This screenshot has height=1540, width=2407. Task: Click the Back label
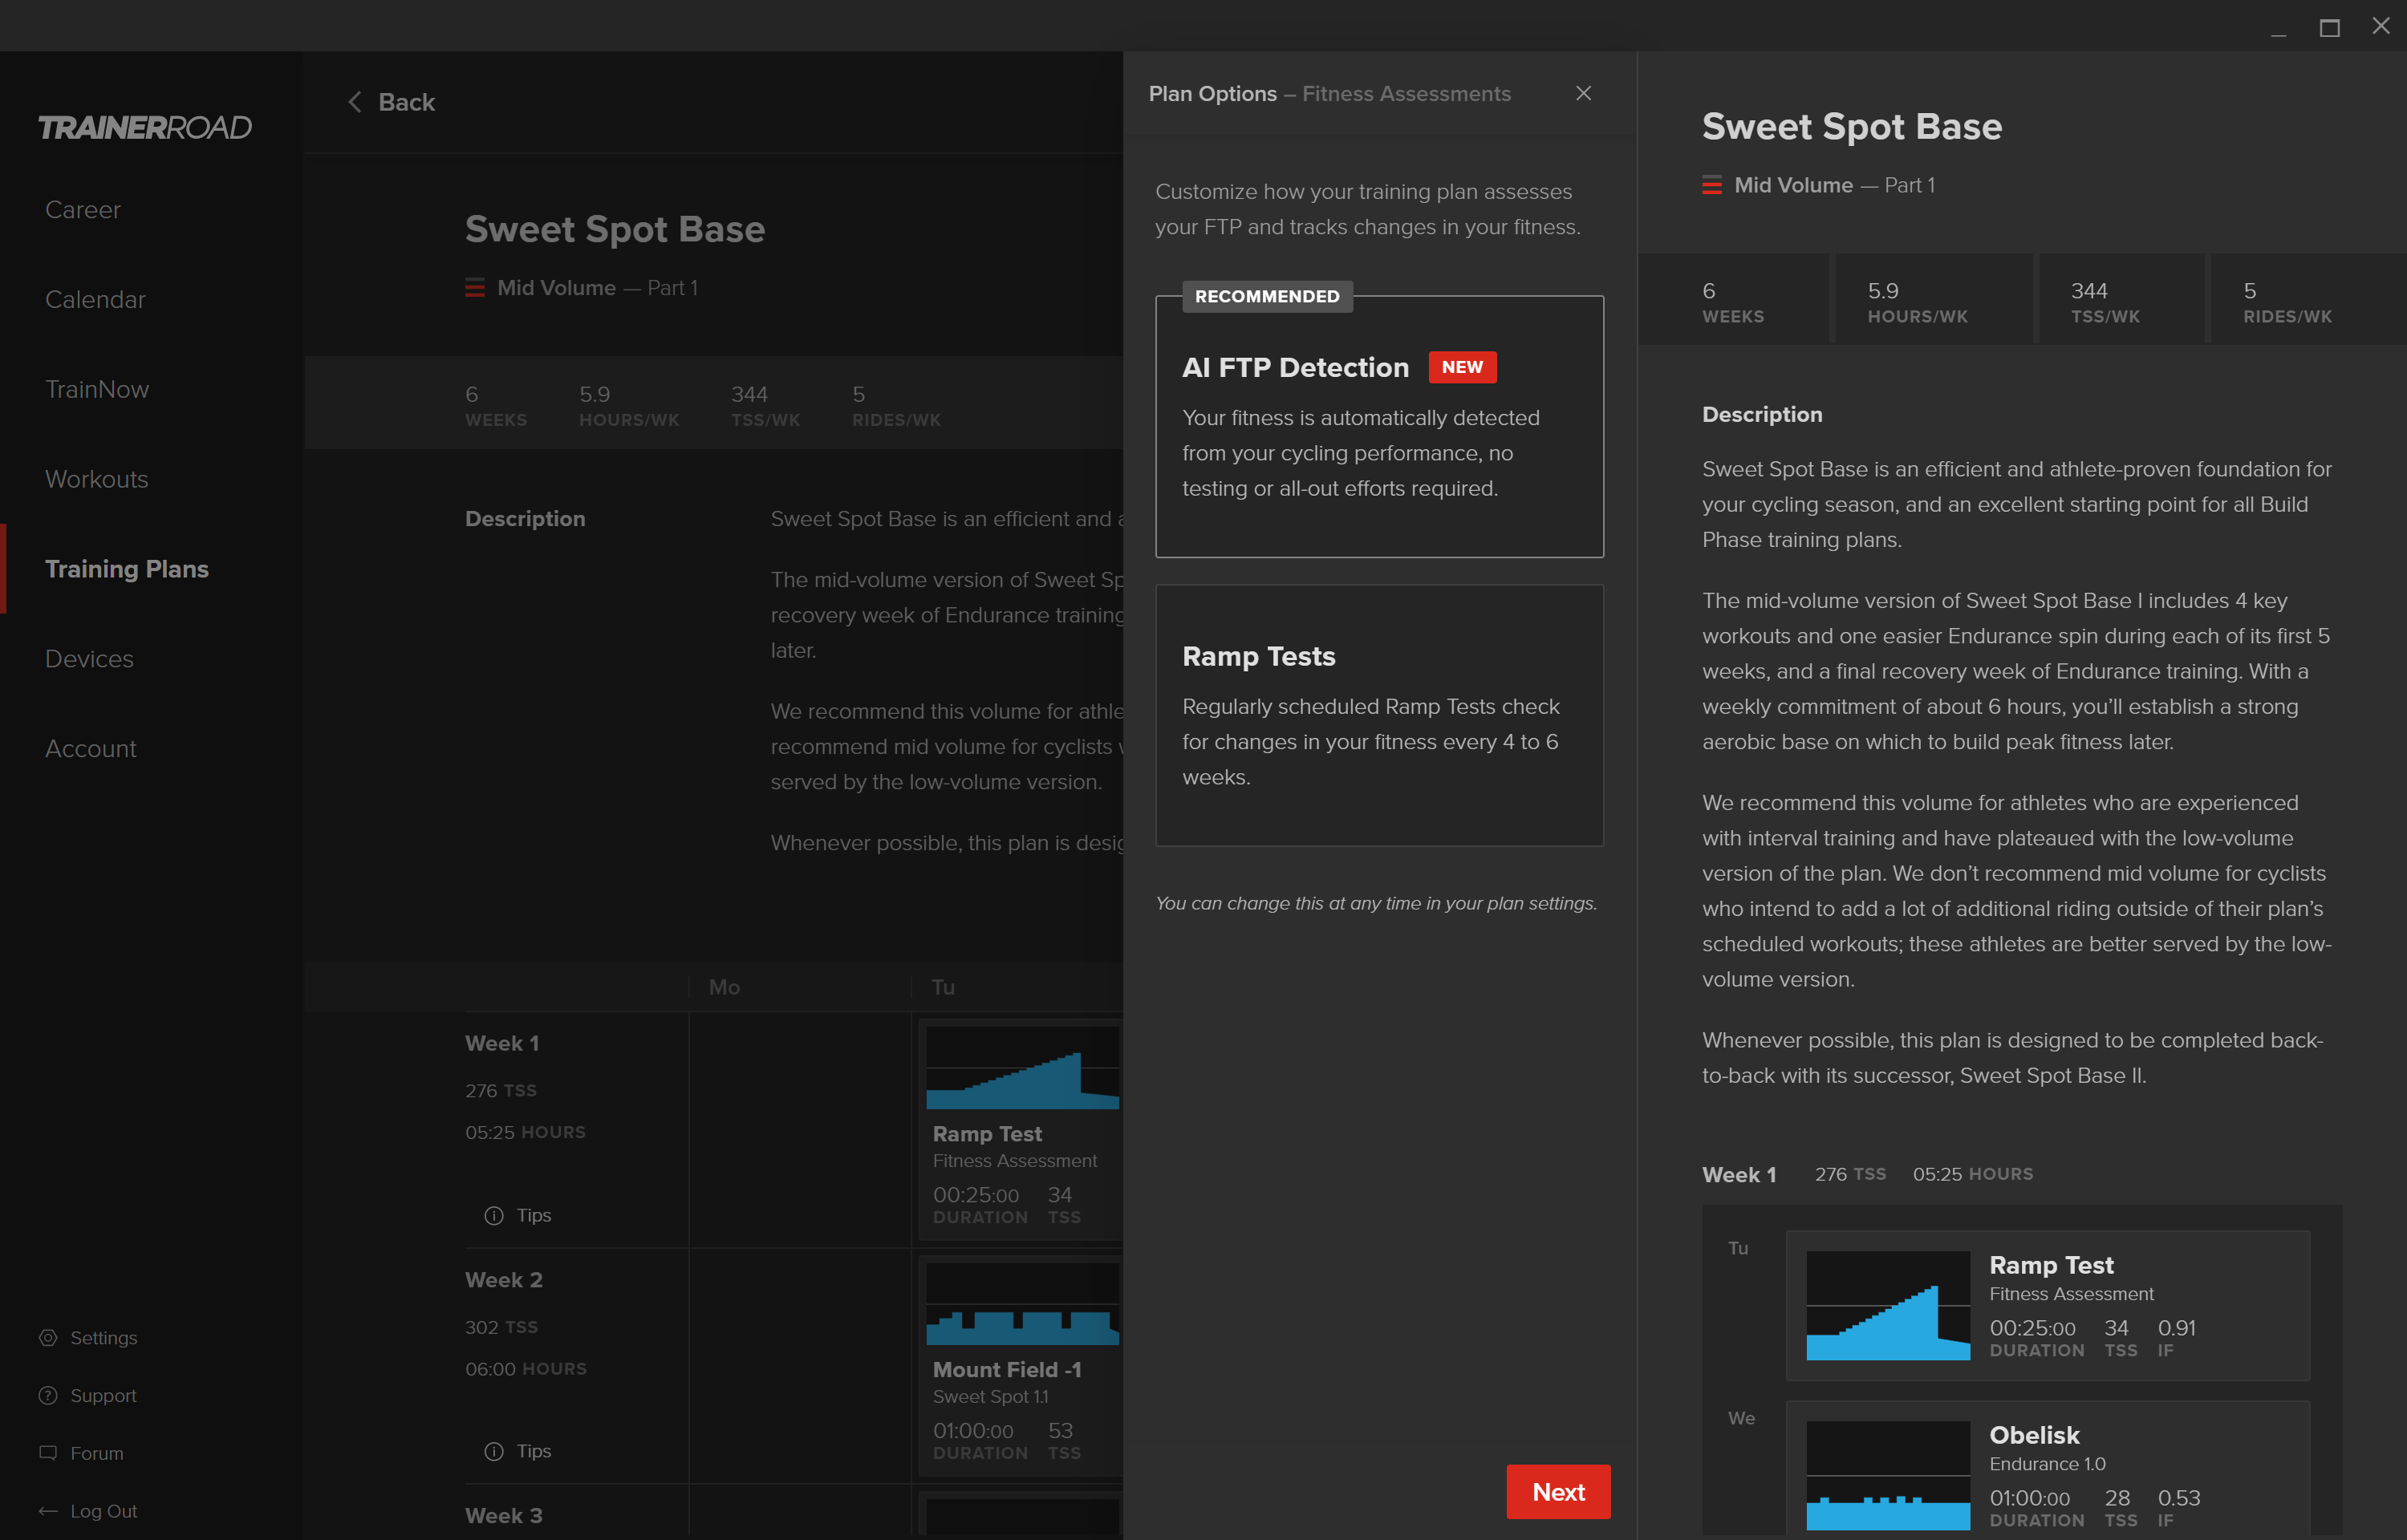406,102
